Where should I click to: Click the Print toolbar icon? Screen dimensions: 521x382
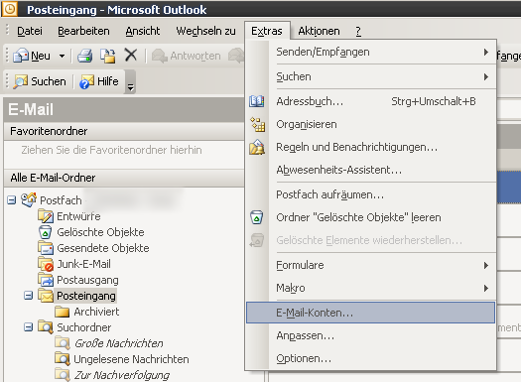85,56
